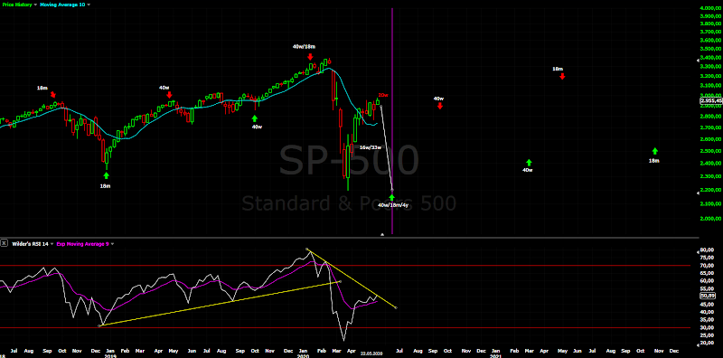The width and height of the screenshot is (723, 358).
Task: Click the small marker triangle beside 2.200,00
Action: [698, 193]
